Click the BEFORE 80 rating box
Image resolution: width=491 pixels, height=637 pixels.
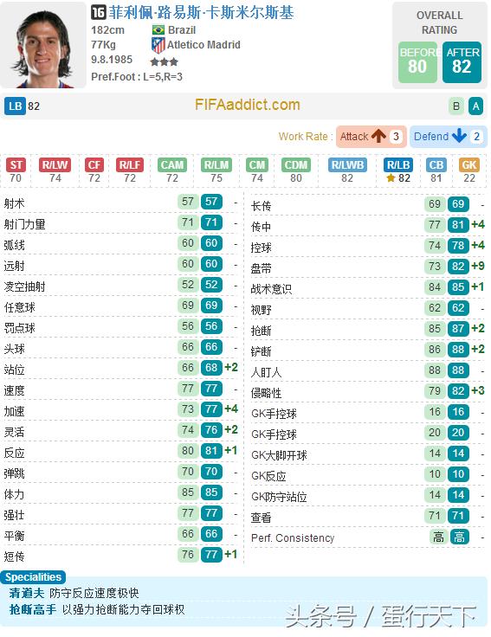click(x=417, y=62)
